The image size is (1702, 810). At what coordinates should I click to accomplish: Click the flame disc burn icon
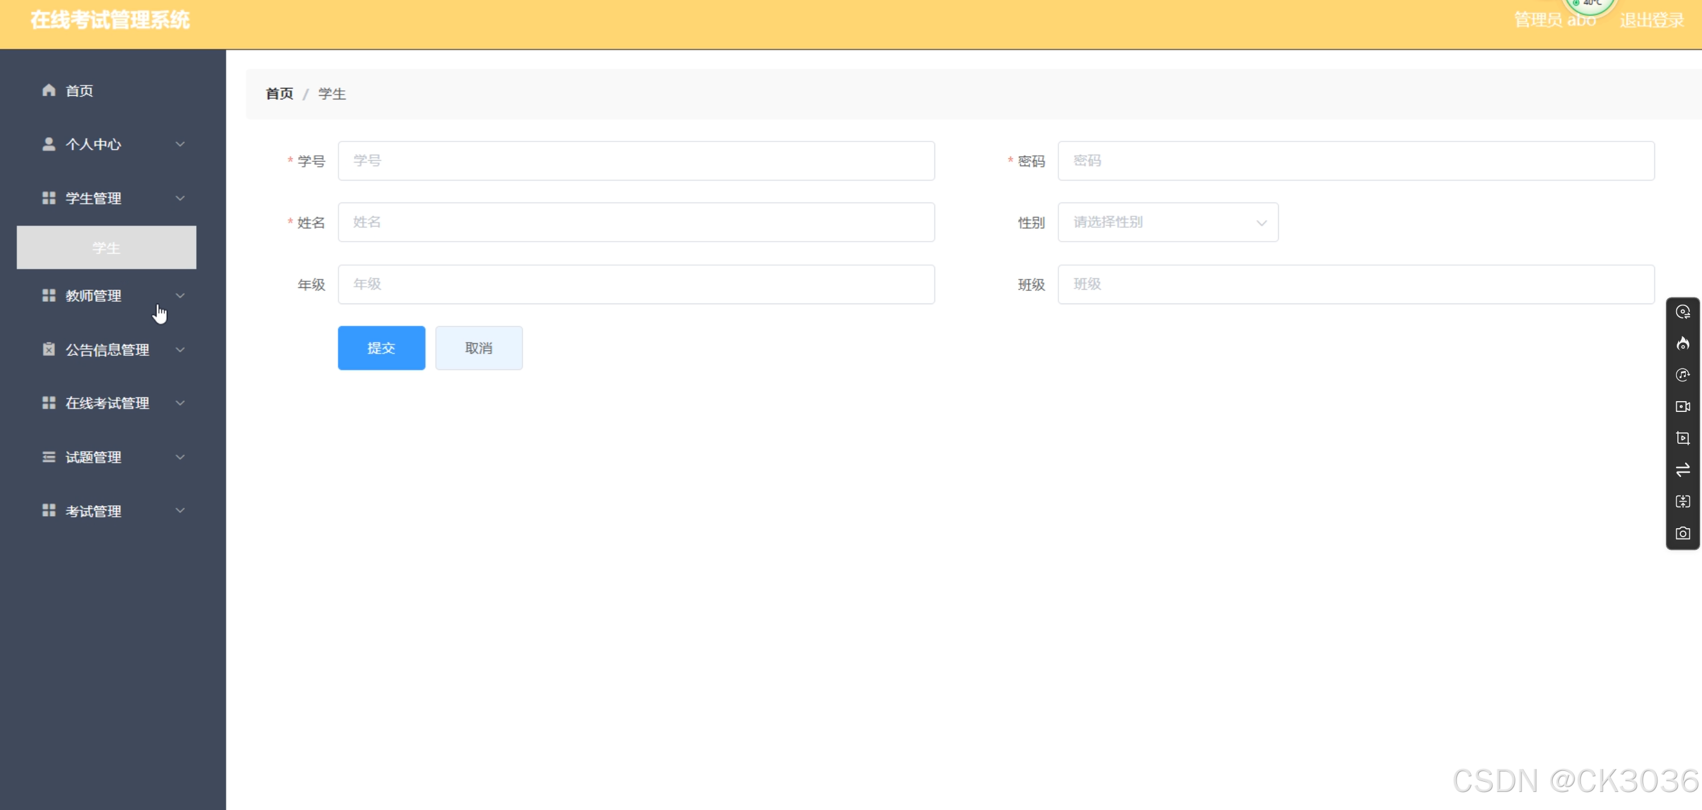pos(1682,343)
